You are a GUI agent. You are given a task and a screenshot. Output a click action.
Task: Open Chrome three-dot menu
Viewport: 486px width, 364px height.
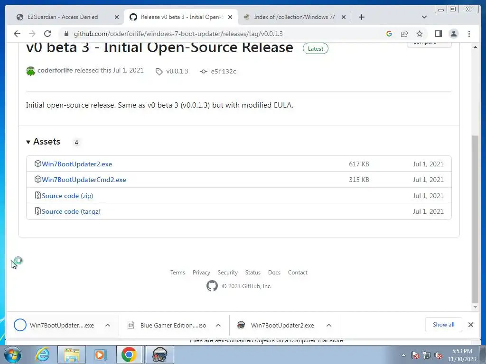(x=469, y=34)
